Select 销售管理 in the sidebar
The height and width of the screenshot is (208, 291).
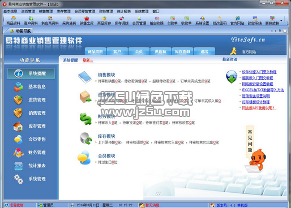point(37,113)
